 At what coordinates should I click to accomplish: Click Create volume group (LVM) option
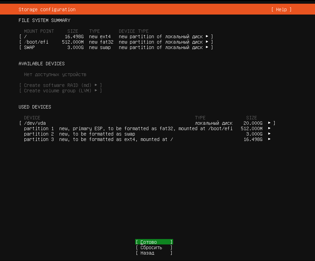[x=61, y=91]
